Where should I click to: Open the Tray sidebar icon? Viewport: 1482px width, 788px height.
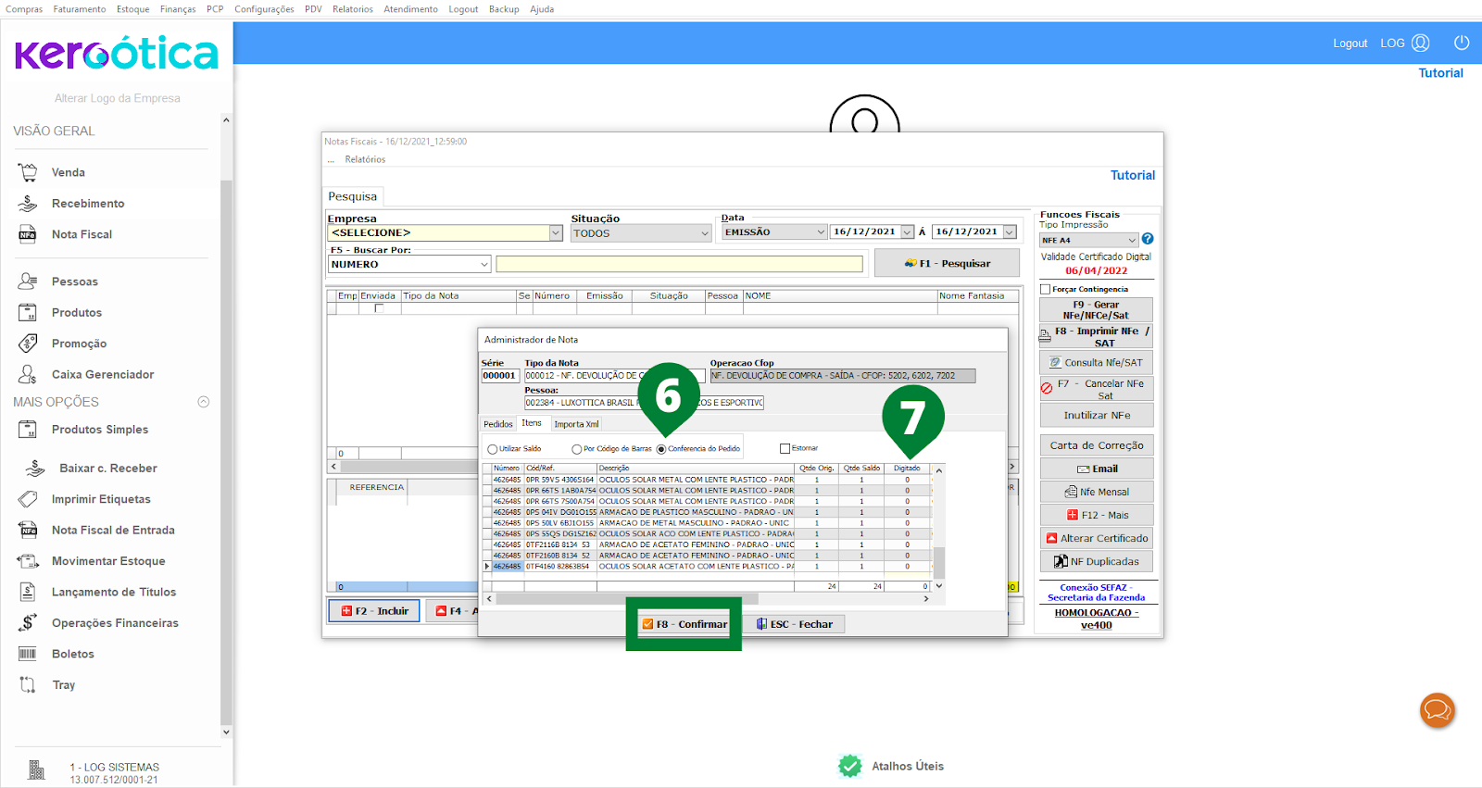(28, 685)
